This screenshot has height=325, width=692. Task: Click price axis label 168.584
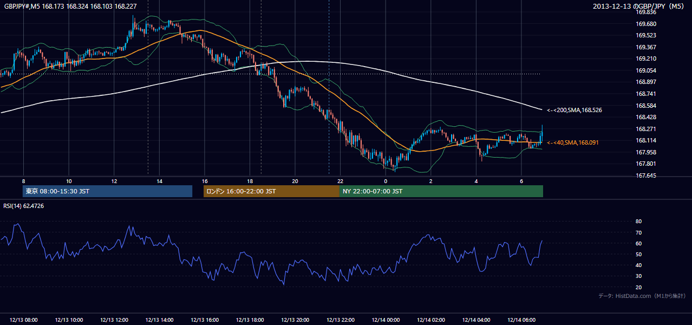(646, 106)
